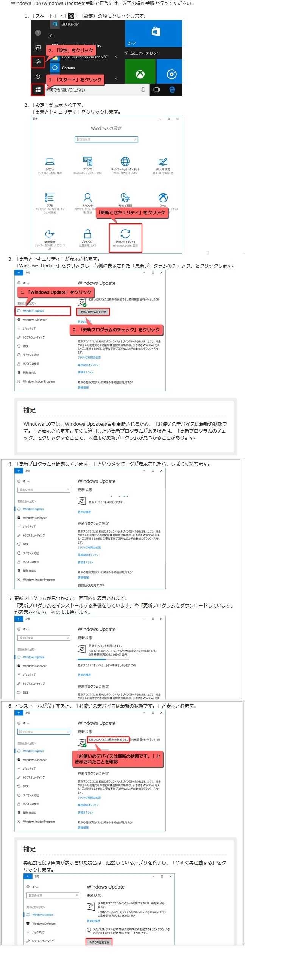Click the 設定の検索 field in Windows の設定
282x956 pixels.
coord(106,139)
